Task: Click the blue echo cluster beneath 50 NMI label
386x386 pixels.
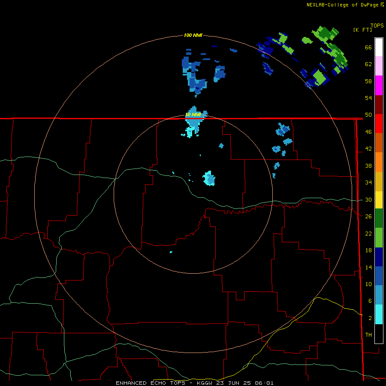Action: pyautogui.click(x=194, y=122)
